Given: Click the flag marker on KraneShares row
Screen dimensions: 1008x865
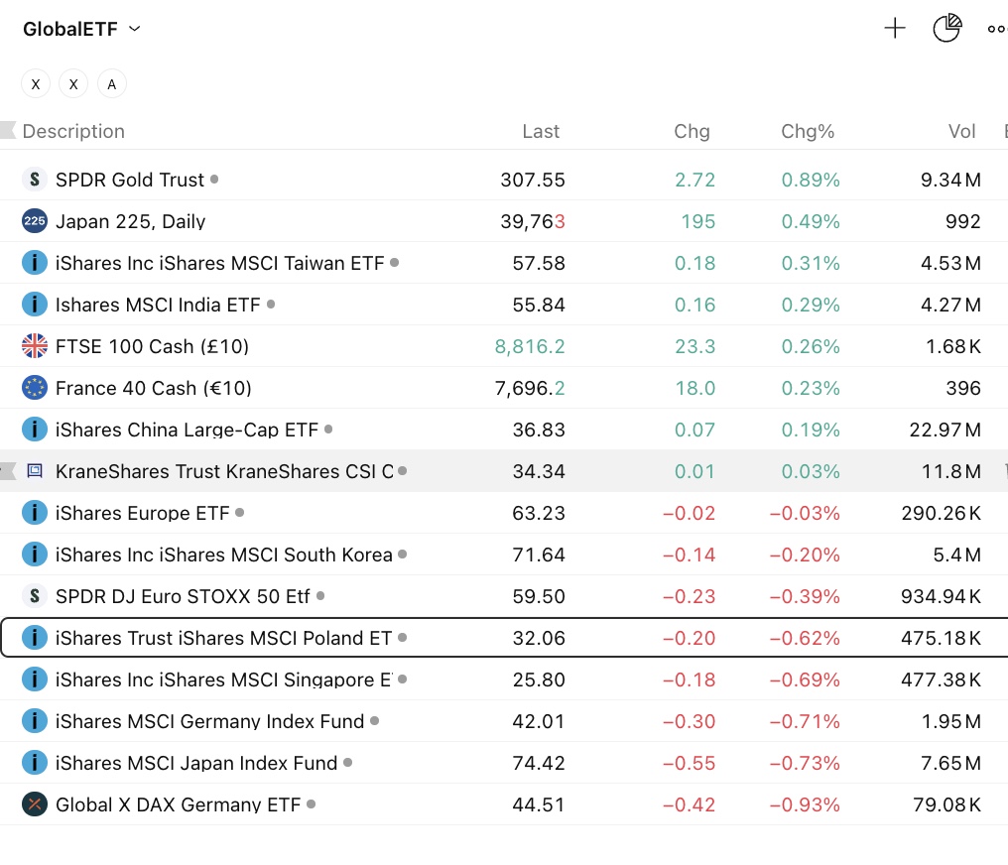Looking at the screenshot, I should [x=8, y=471].
